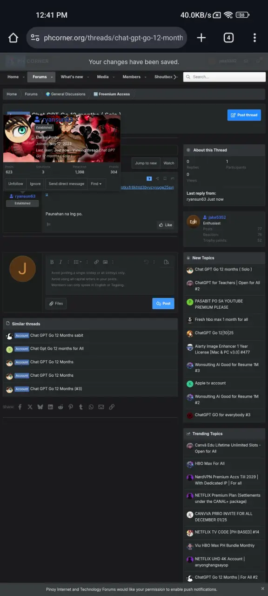This screenshot has width=268, height=596.
Task: Open Fresh hbo max 1 month for all topic
Action: point(221,319)
